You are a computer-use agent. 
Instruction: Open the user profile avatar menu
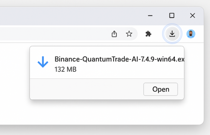point(191,34)
